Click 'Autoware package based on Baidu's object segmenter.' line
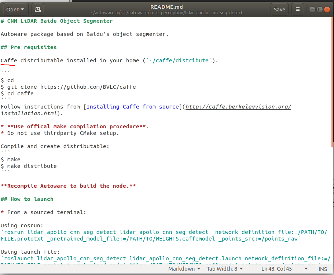 85,34
